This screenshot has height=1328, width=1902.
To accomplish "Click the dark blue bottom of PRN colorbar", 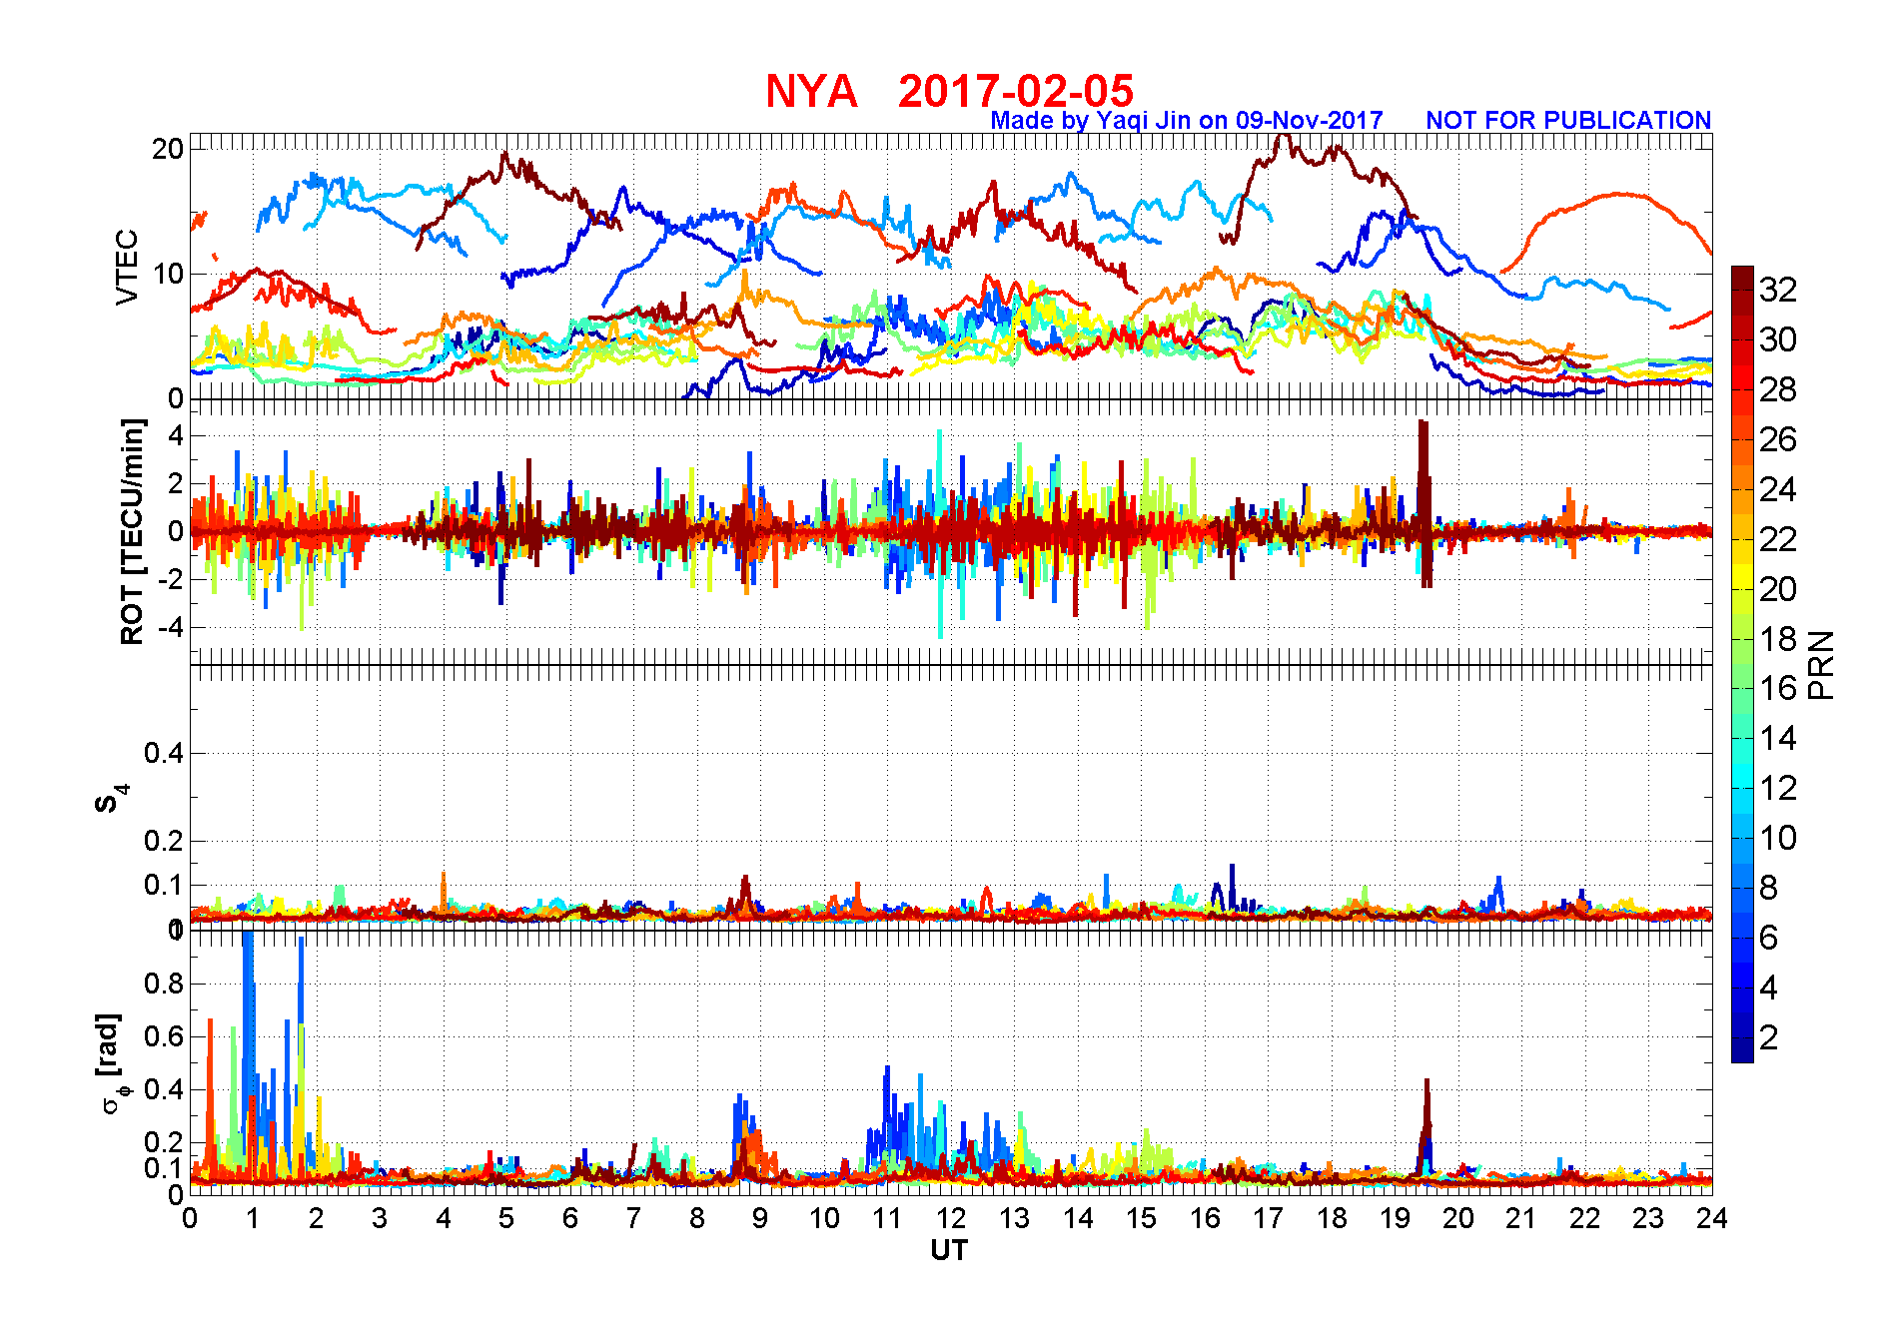I will [x=1742, y=1052].
